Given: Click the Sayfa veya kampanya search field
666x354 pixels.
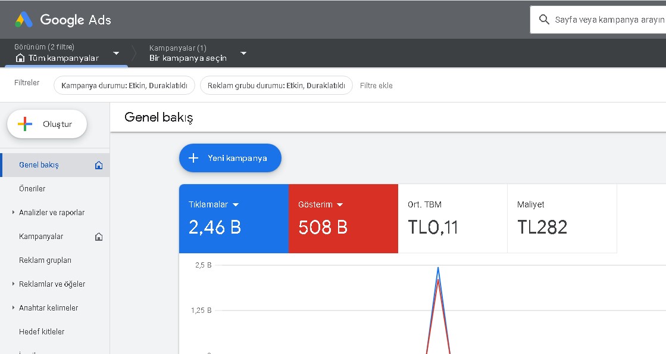Looking at the screenshot, I should (x=607, y=20).
